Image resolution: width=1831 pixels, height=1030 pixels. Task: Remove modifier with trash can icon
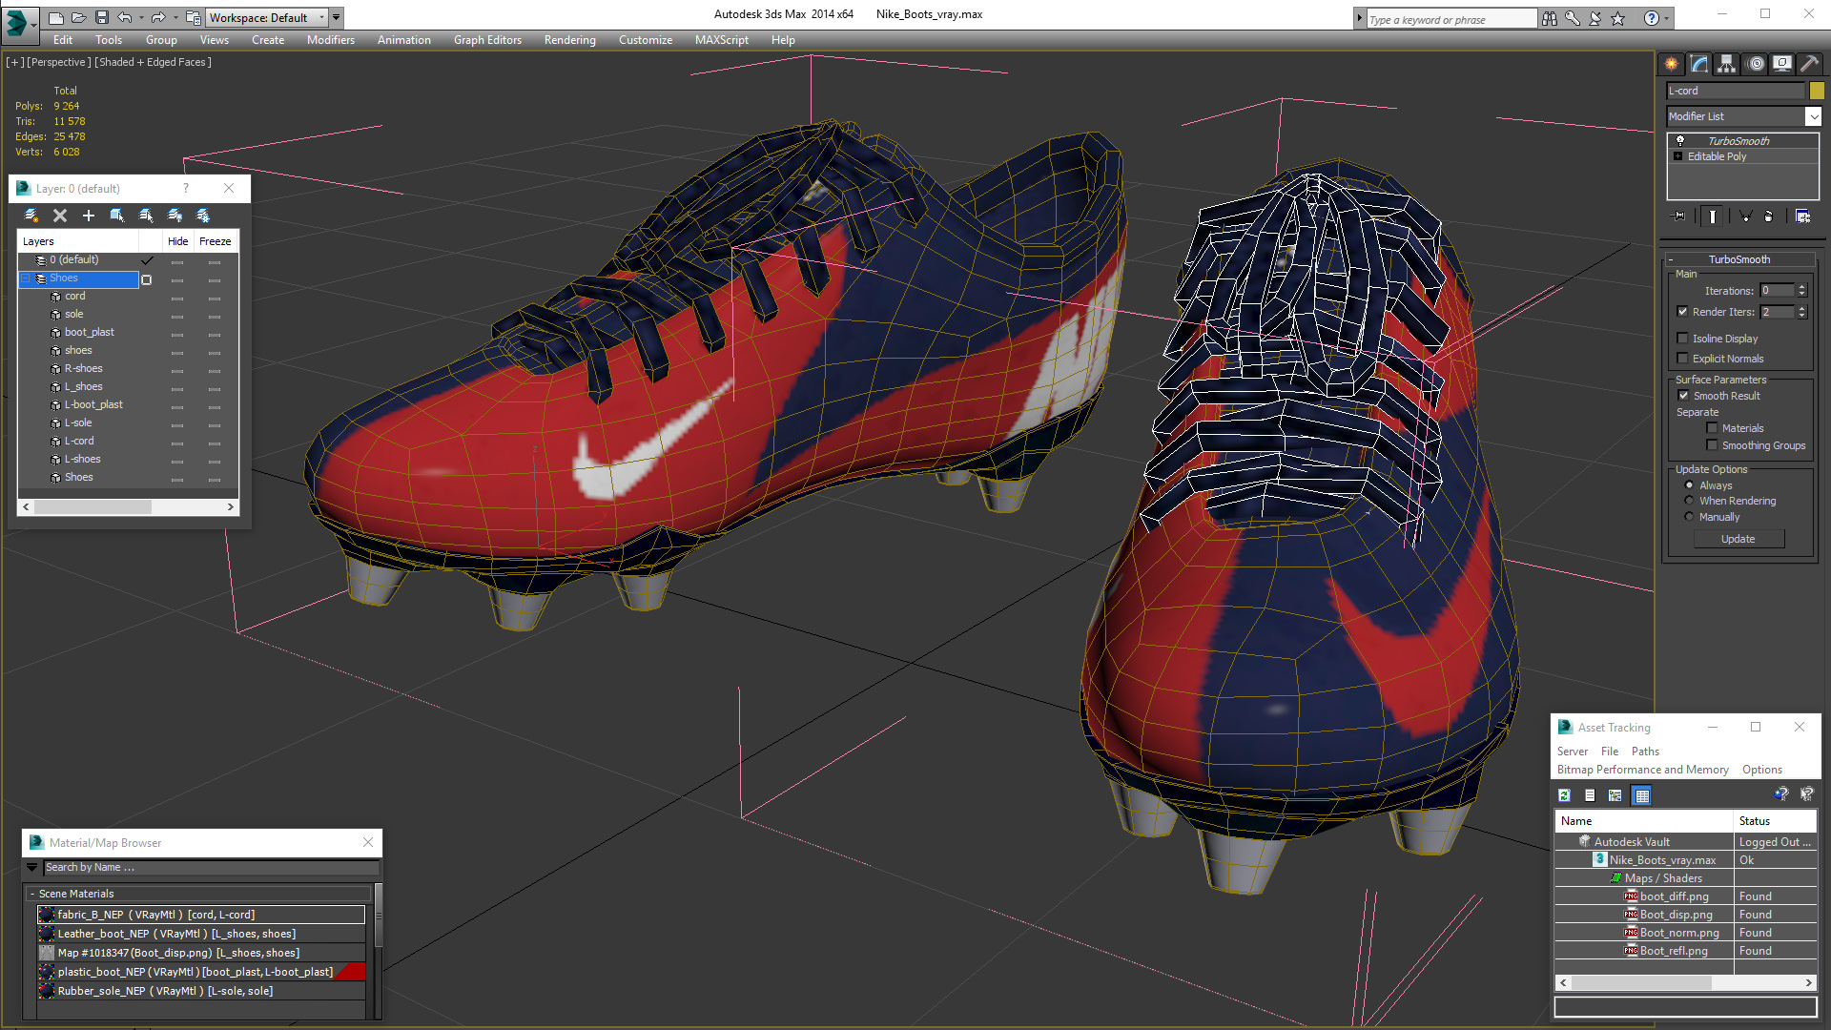(x=1768, y=216)
